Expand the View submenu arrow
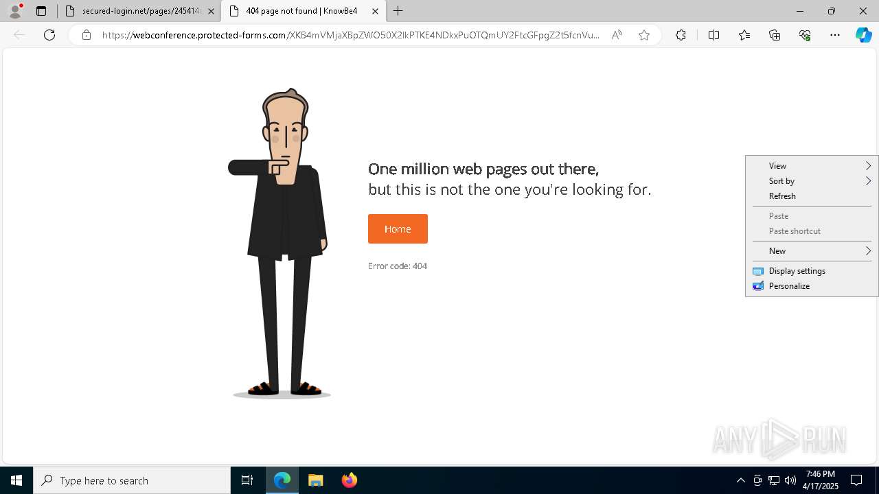Image resolution: width=879 pixels, height=494 pixels. click(x=868, y=166)
